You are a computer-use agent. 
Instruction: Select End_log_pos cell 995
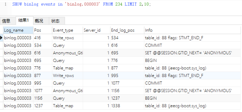click(127, 75)
